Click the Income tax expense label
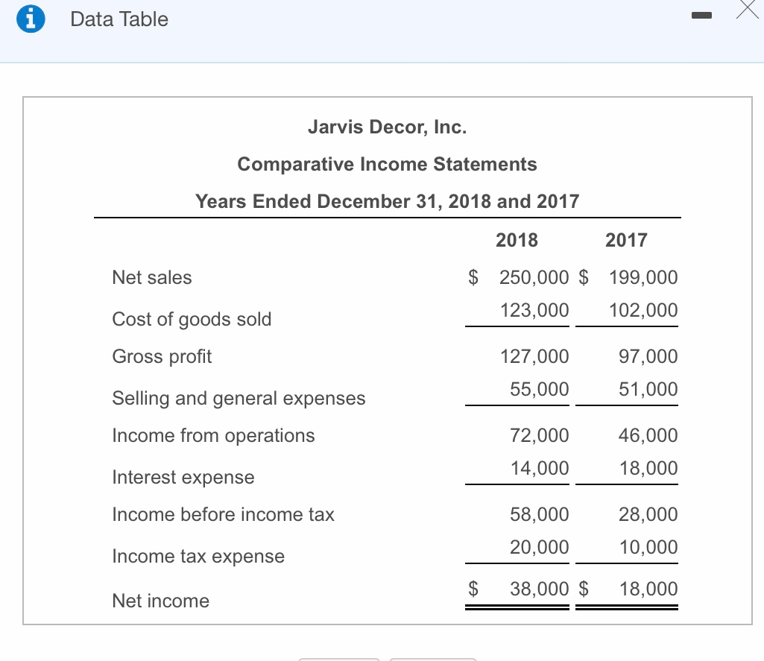764x661 pixels. [x=198, y=556]
